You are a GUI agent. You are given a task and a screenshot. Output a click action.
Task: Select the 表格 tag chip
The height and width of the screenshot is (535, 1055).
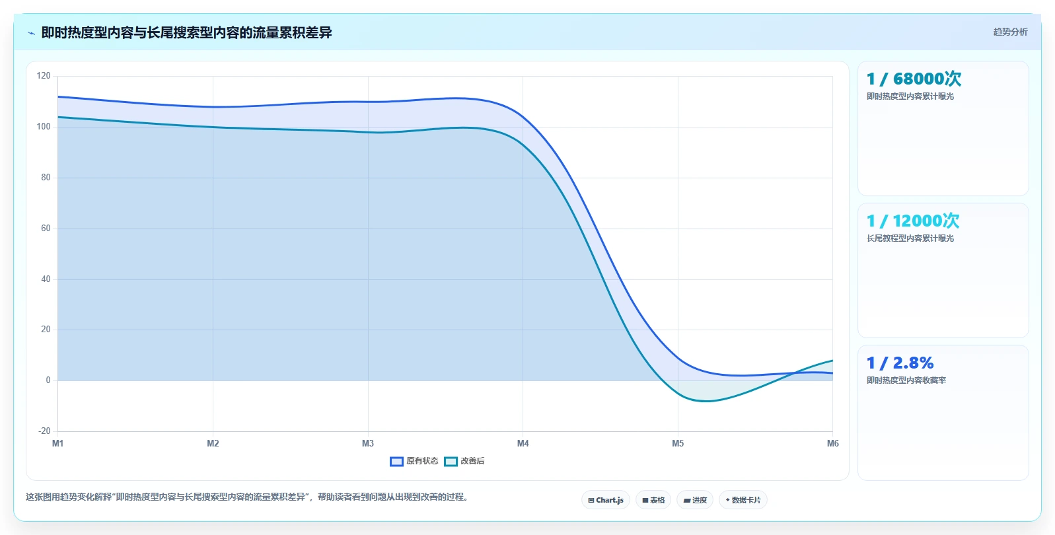coord(653,500)
